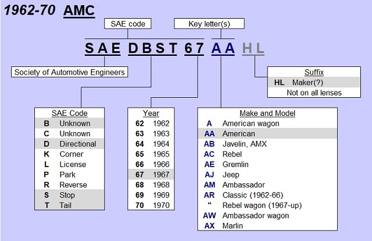
Task: Select 'Society of Automotive Engineers' box
Action: (69, 72)
